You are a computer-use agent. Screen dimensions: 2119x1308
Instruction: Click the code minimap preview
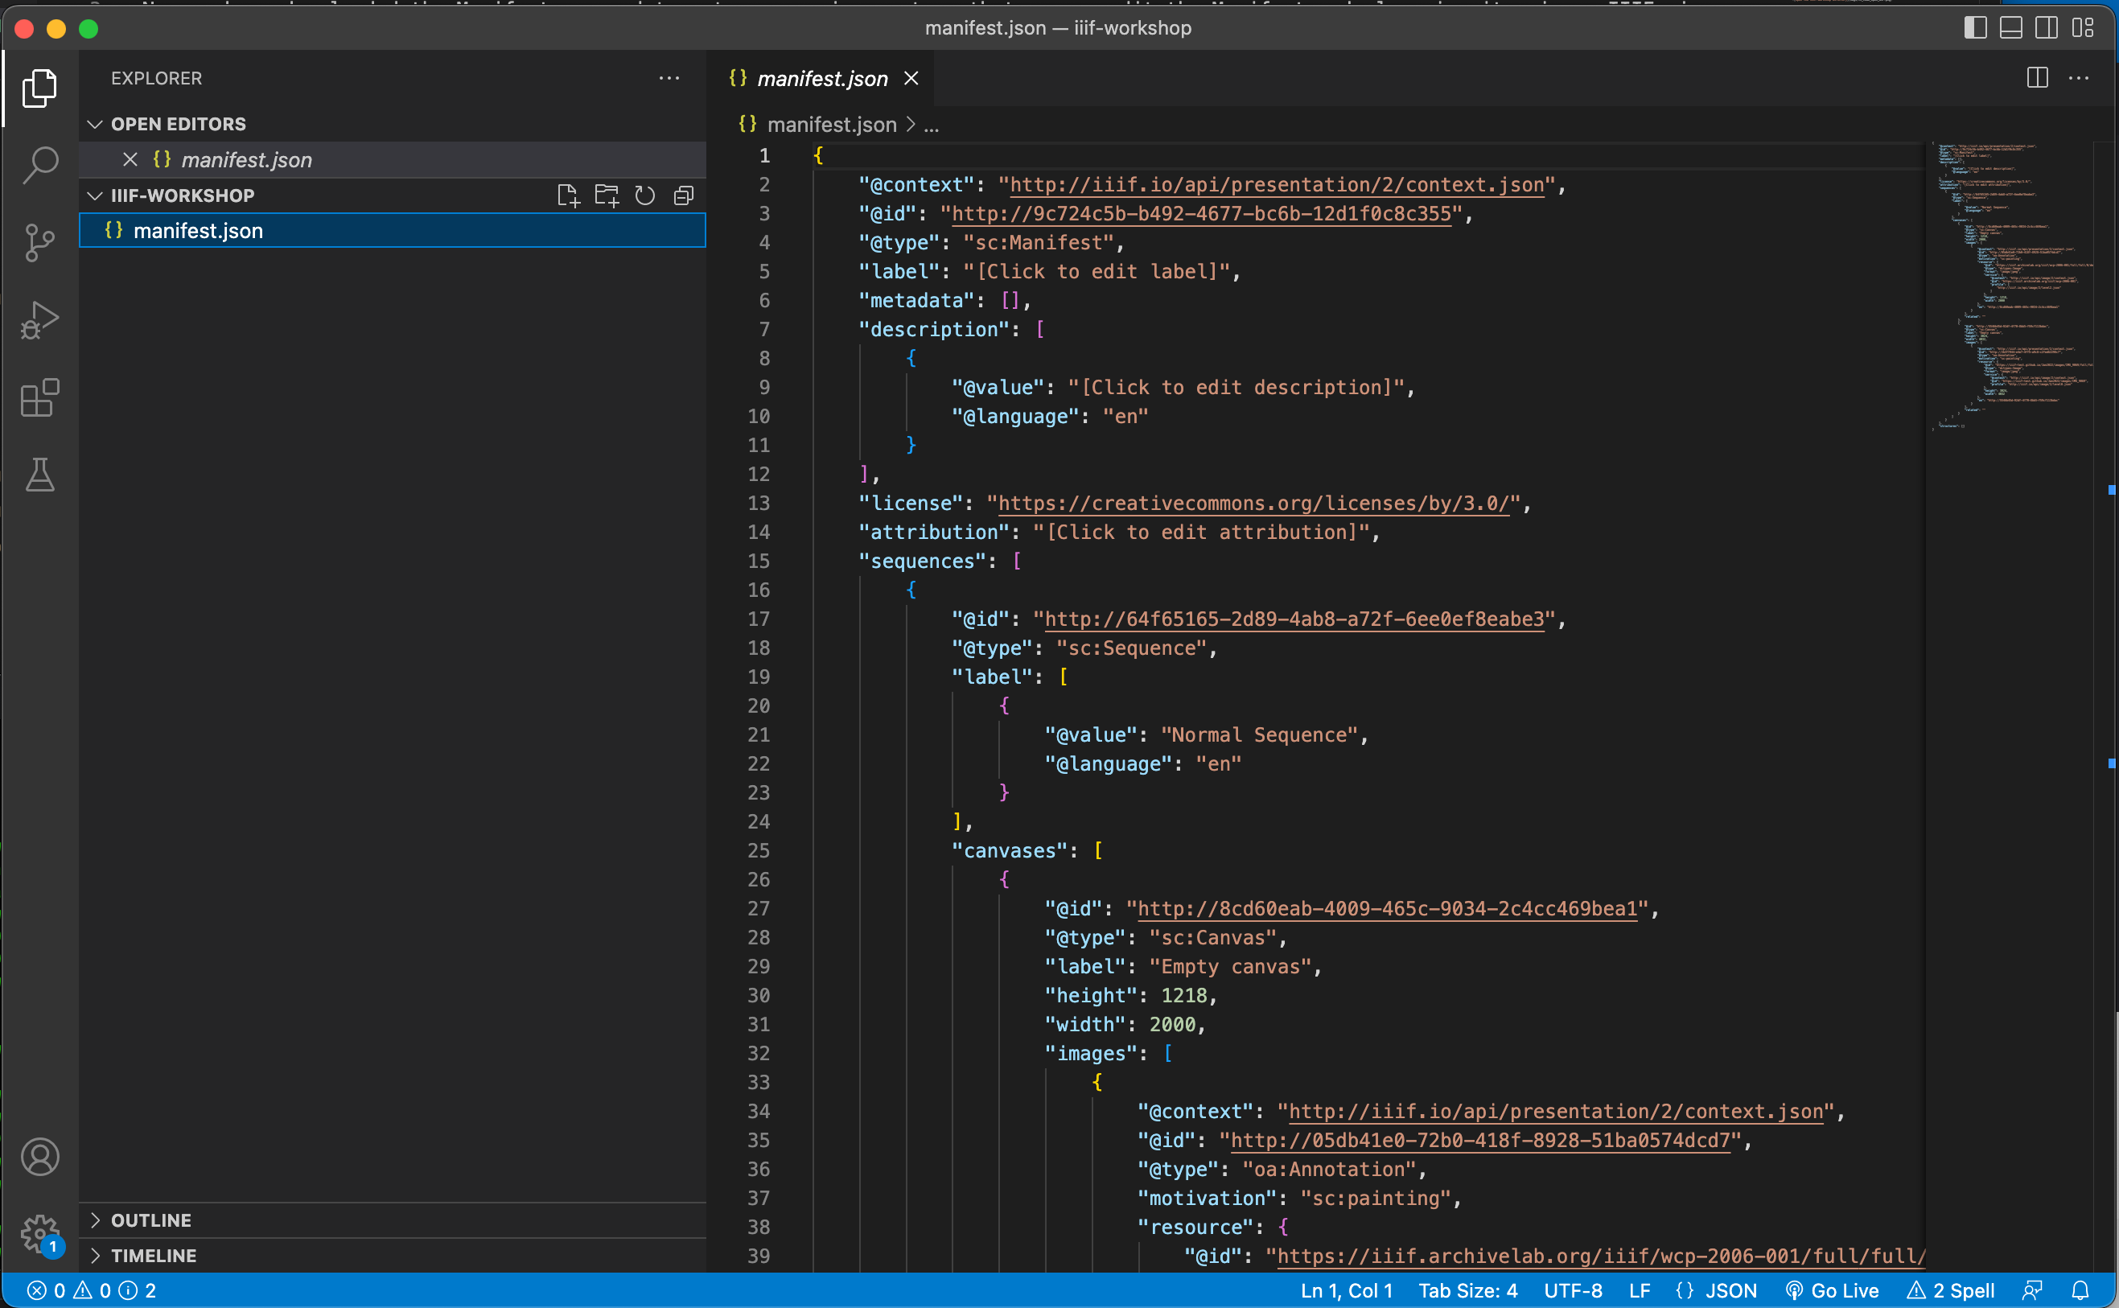2013,286
